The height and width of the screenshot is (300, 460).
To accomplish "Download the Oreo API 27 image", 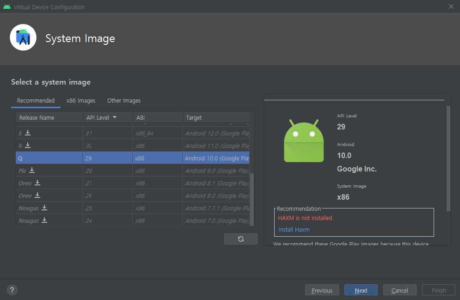I will point(37,183).
